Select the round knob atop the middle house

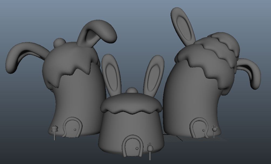[x=132, y=90]
